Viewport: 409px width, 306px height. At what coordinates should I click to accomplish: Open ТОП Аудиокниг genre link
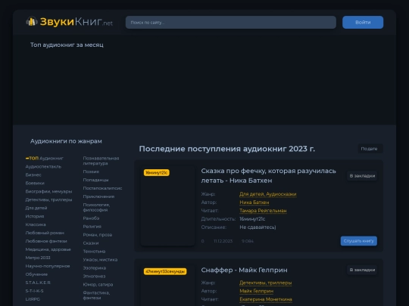(45, 158)
